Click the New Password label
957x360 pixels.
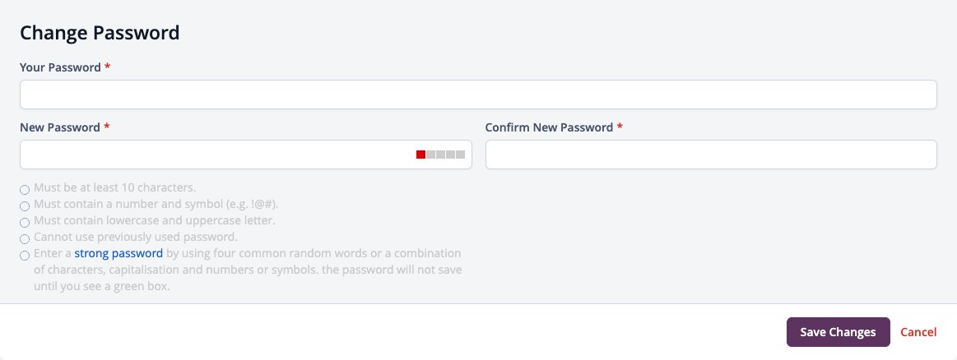60,128
